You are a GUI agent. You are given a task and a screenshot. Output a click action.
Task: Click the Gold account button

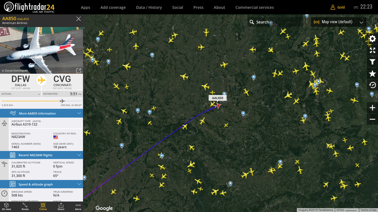pos(338,7)
